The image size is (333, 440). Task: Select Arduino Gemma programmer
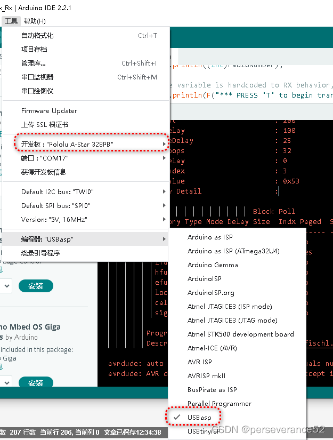click(x=237, y=265)
